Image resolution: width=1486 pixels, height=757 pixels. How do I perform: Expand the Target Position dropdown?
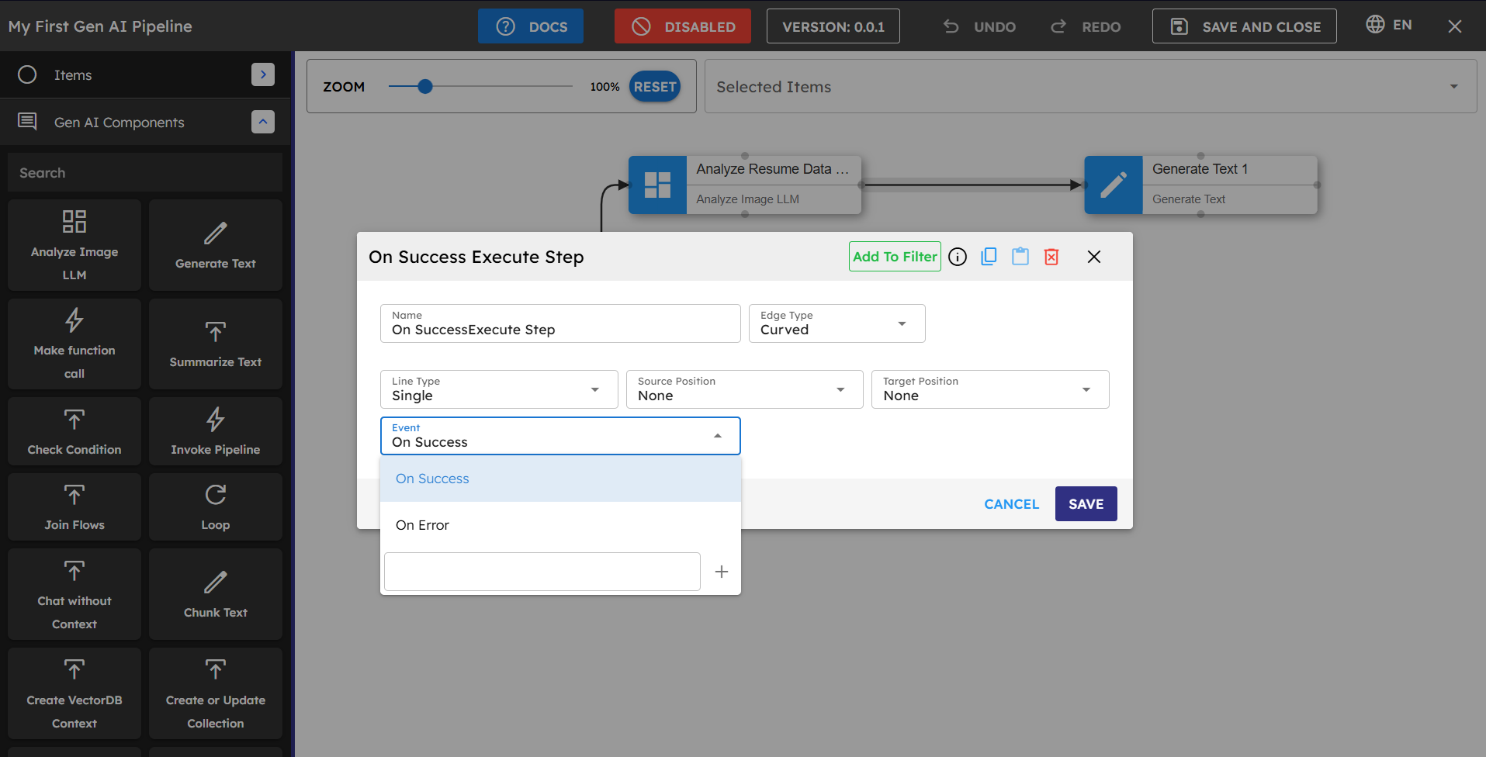[x=989, y=389]
